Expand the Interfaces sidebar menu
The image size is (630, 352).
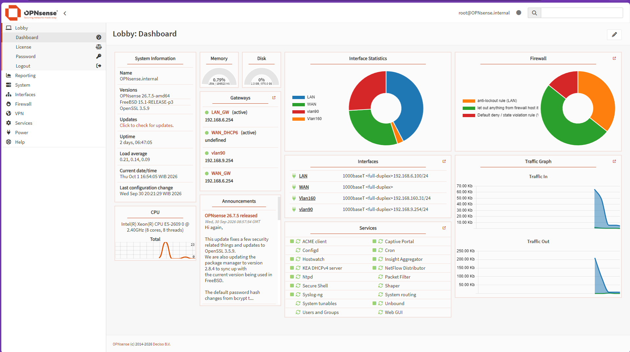coord(54,94)
